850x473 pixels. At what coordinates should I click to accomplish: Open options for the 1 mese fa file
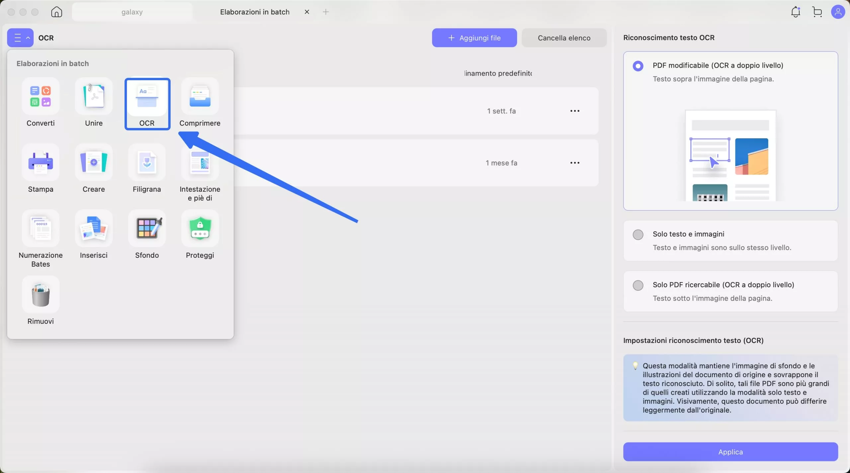[575, 163]
